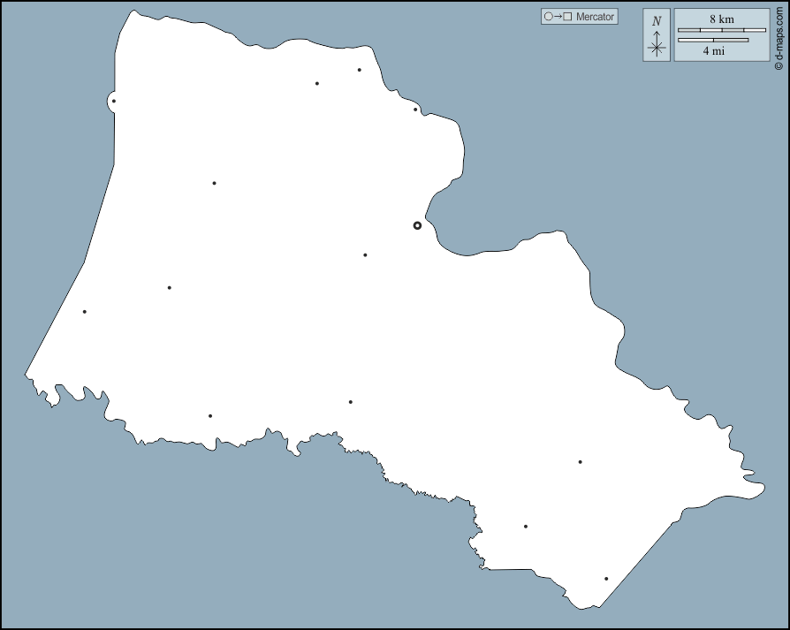Click the north arrow compass icon
Screen dimensions: 790x630
(656, 35)
